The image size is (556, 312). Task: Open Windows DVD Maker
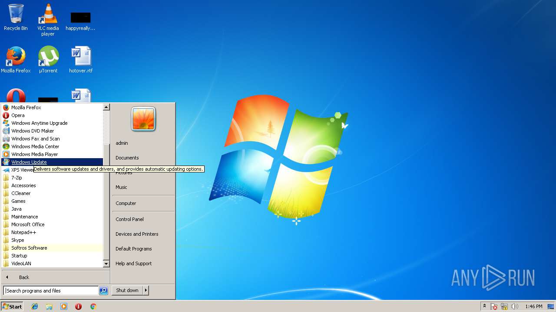(x=52, y=131)
